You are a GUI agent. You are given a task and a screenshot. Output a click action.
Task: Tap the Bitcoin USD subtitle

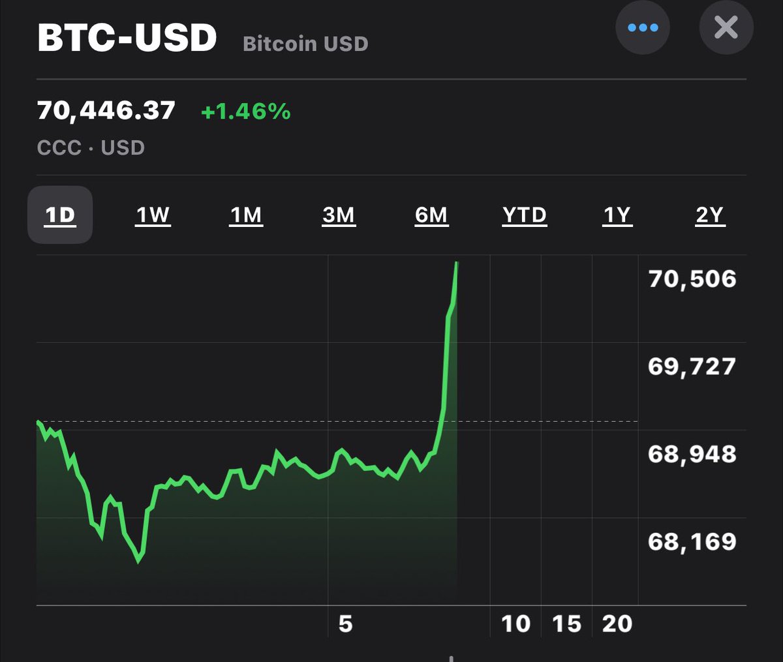click(x=305, y=44)
